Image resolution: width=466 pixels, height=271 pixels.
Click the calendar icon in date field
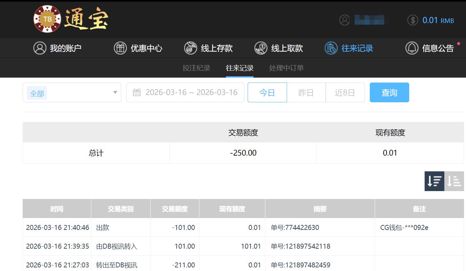click(x=137, y=92)
